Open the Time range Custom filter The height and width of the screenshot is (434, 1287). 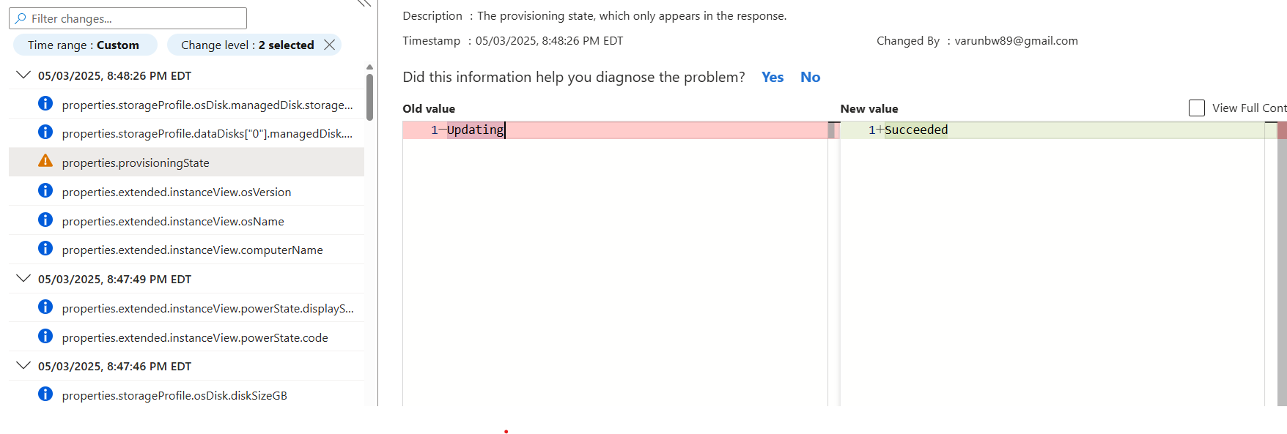tap(84, 45)
